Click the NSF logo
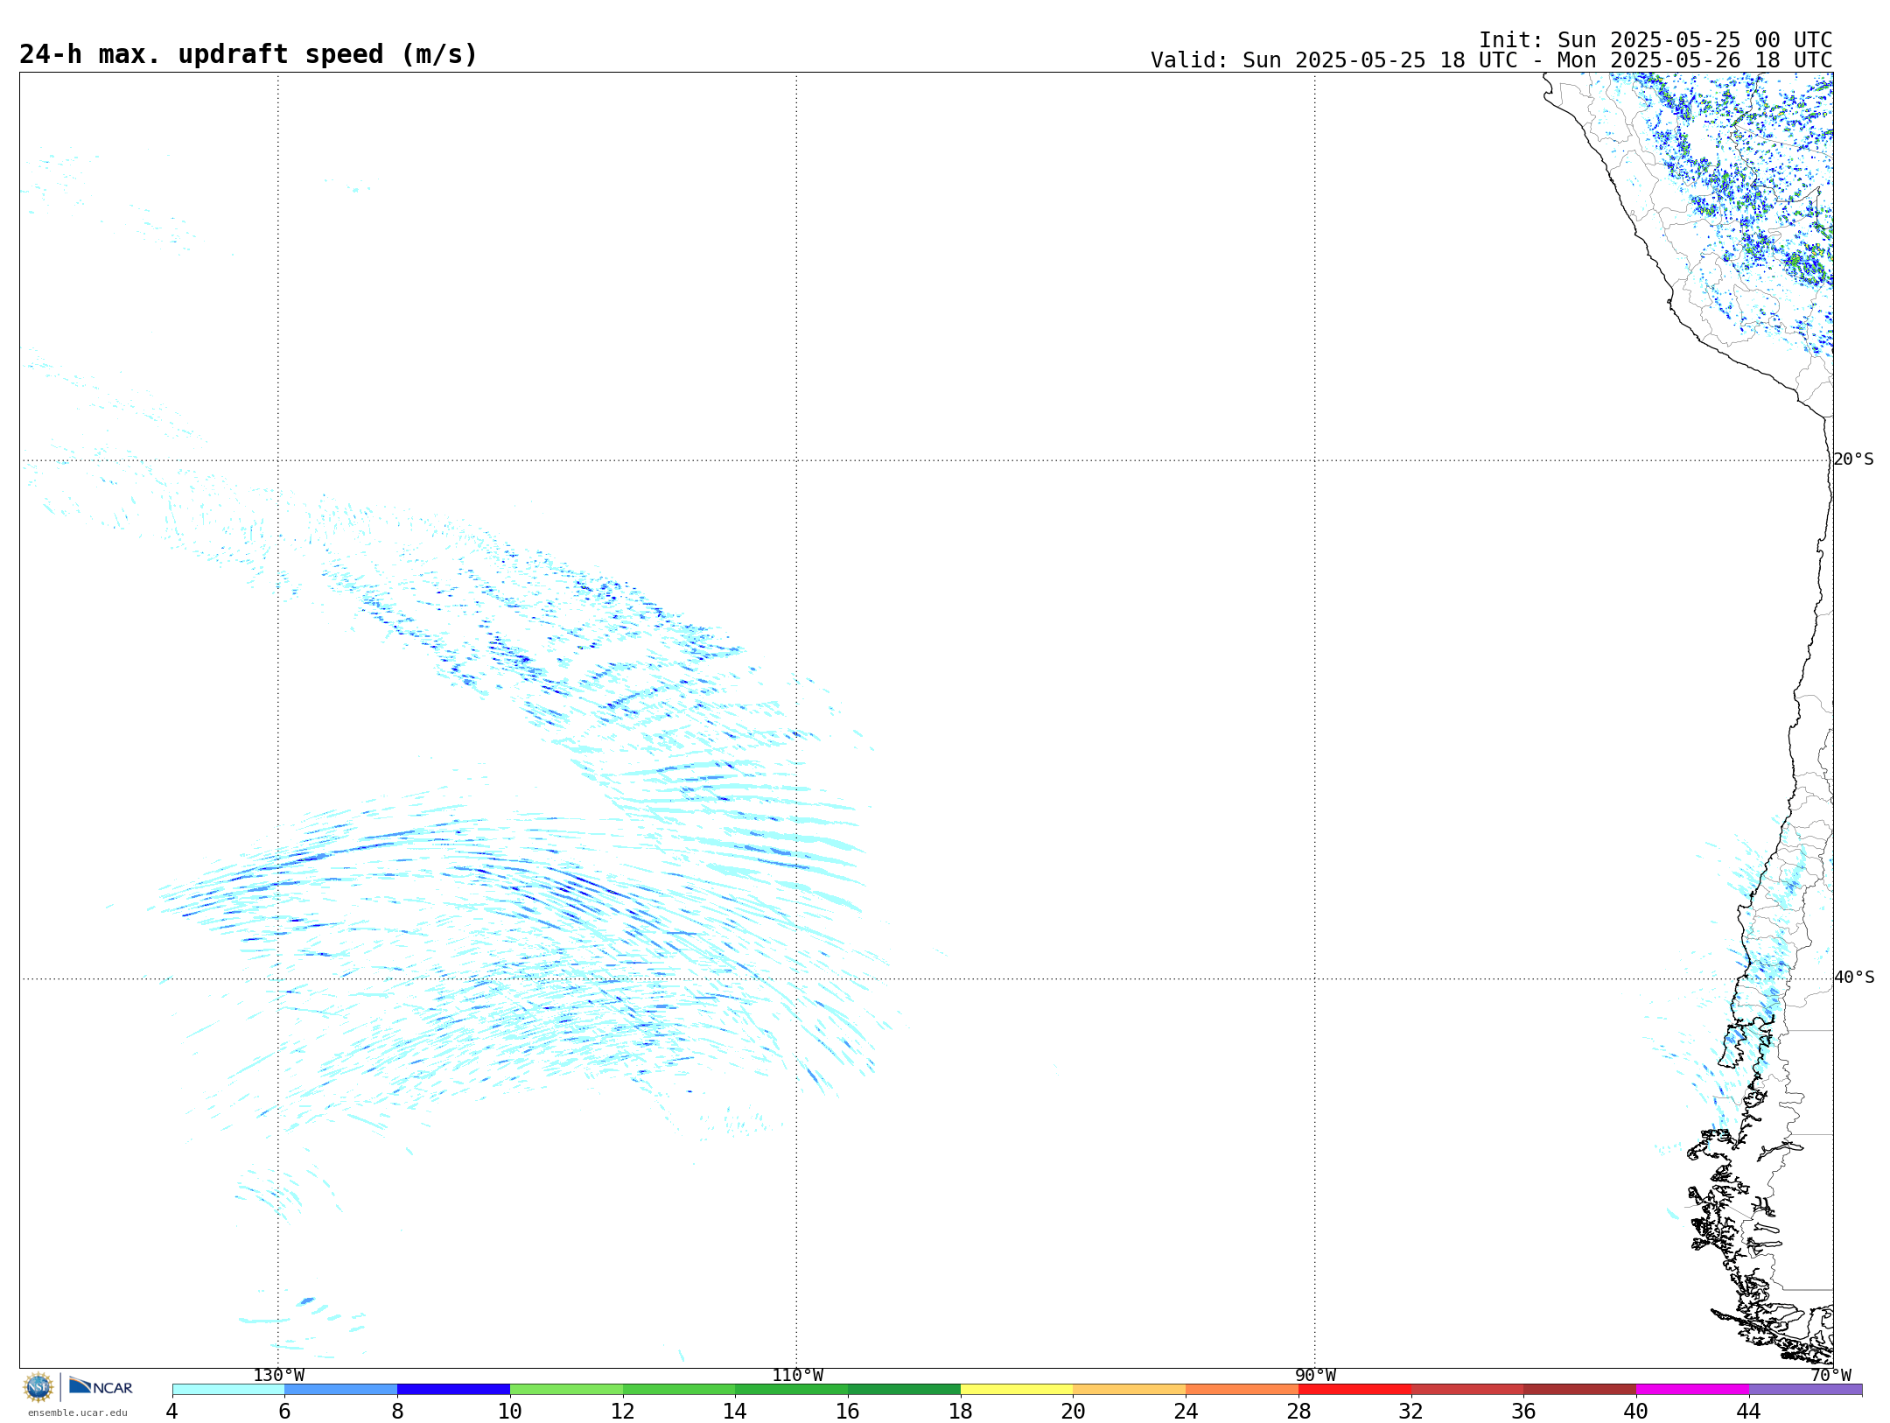Image resolution: width=1890 pixels, height=1423 pixels. pos(38,1387)
